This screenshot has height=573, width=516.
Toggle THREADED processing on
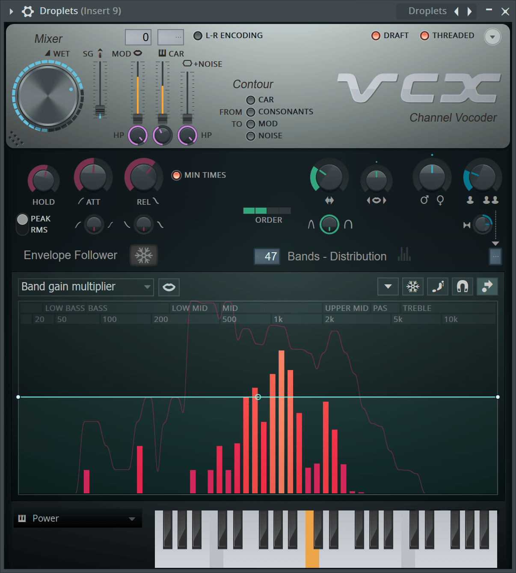(425, 36)
